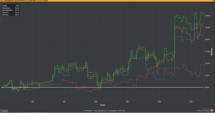
Task: Click the $15,00 axis label
Action: click(208, 51)
